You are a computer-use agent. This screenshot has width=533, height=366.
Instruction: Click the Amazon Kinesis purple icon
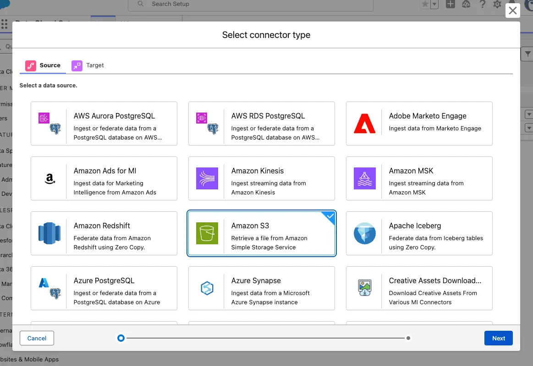(207, 178)
